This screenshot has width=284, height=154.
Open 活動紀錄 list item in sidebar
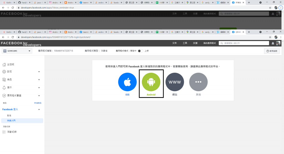pos(10,132)
